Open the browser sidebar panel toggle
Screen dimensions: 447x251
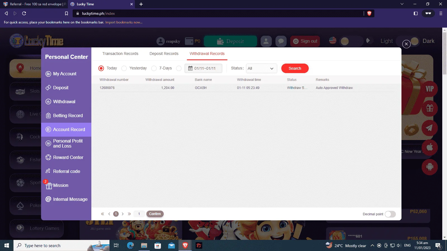click(416, 13)
